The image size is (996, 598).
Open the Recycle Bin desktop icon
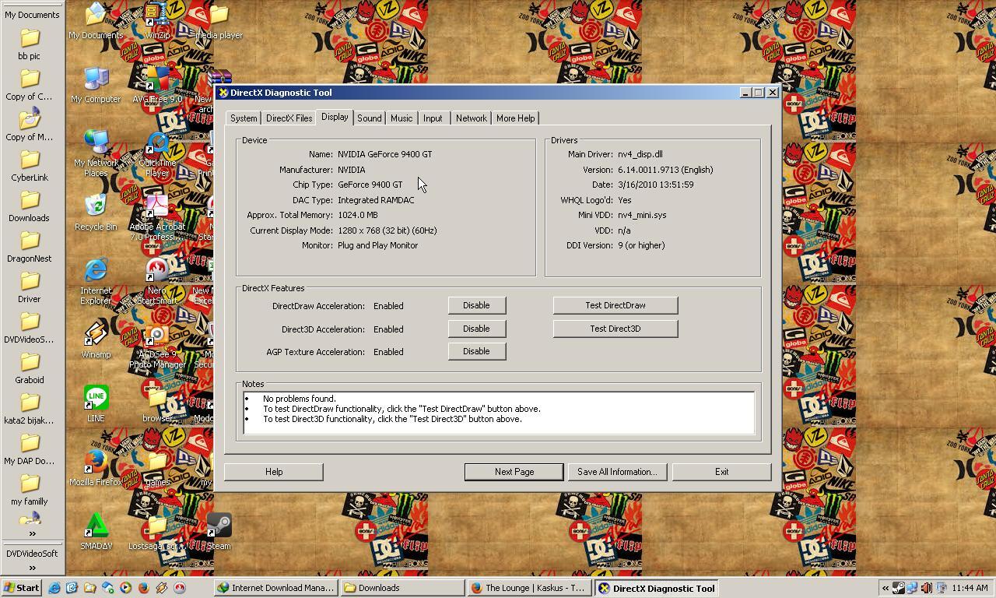click(96, 213)
